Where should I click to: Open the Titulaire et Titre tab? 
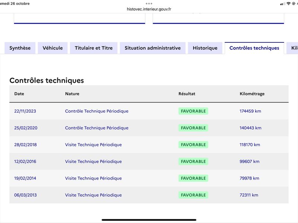(x=94, y=48)
